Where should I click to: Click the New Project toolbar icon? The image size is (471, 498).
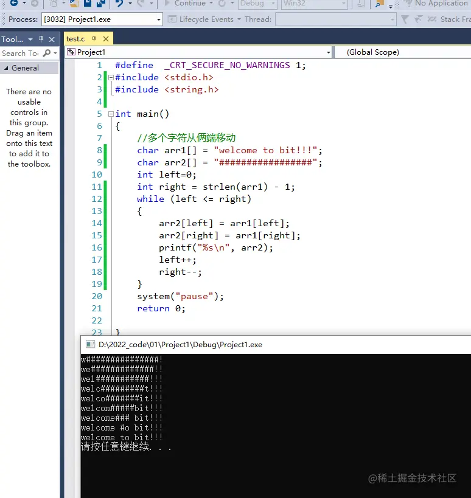(54, 3)
